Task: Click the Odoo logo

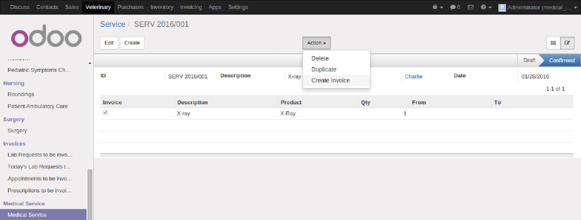Action: click(x=46, y=36)
